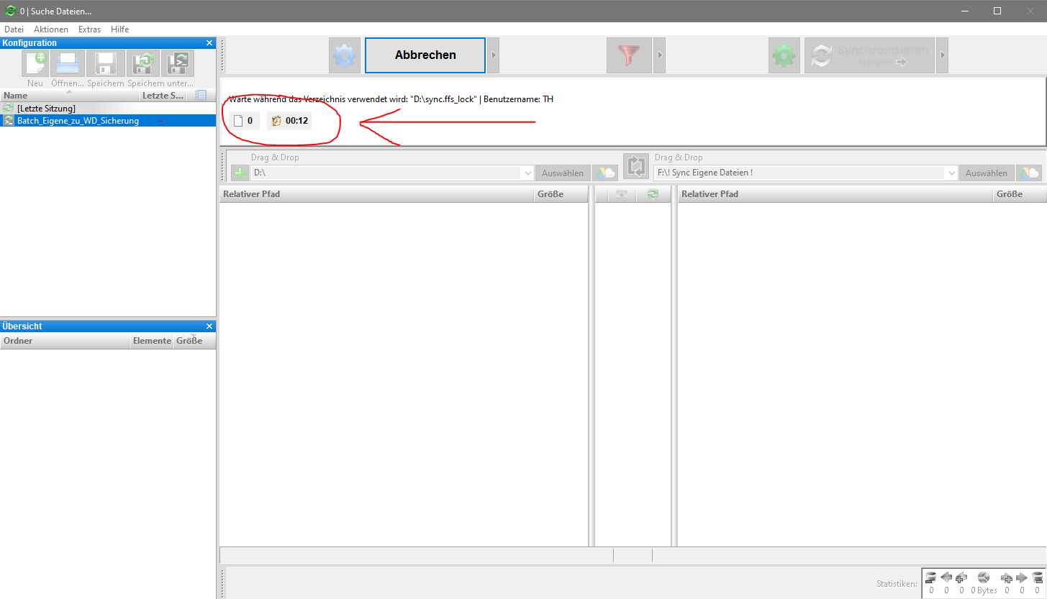Close the Konfiguration panel
The image size is (1047, 599).
pyautogui.click(x=209, y=43)
